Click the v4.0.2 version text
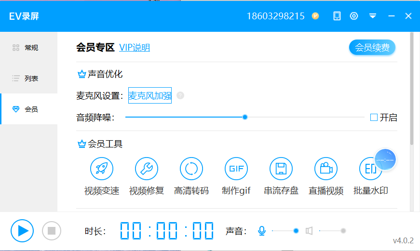Screen dimensions: 420x251 (x=403, y=240)
